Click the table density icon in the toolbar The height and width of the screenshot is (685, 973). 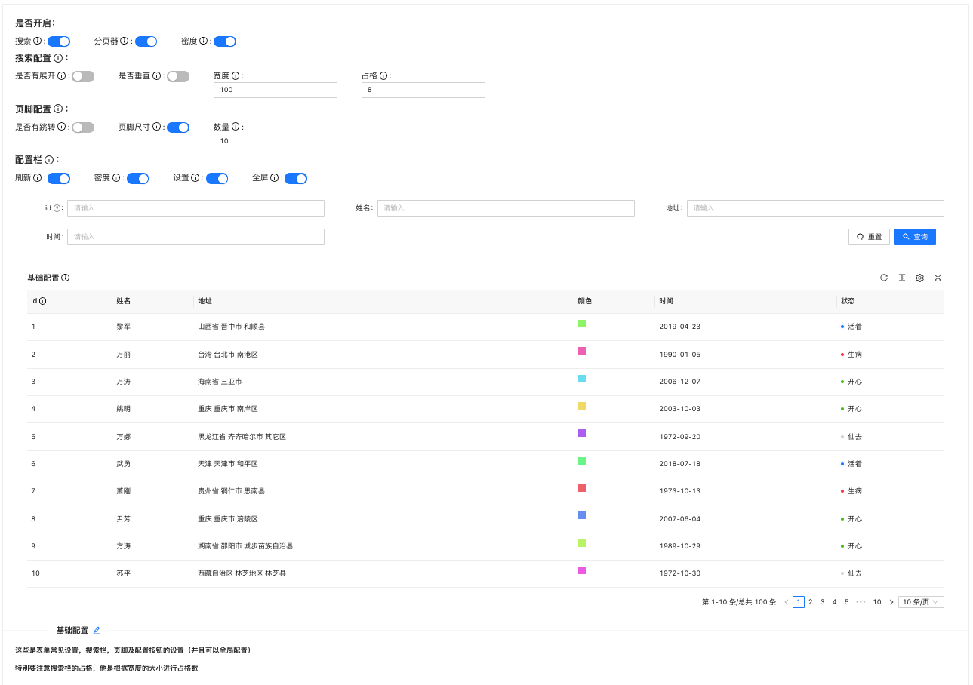(x=902, y=278)
